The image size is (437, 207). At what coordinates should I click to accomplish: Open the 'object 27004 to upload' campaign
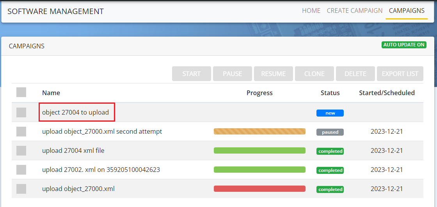[x=75, y=113]
